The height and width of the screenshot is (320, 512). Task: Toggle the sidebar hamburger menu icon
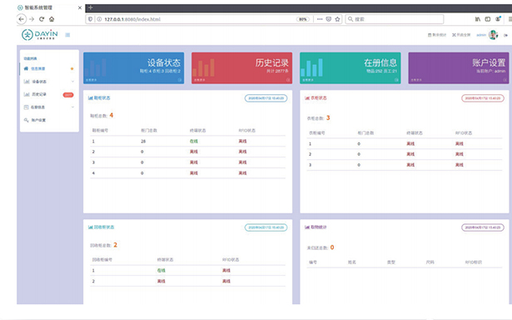coord(67,35)
